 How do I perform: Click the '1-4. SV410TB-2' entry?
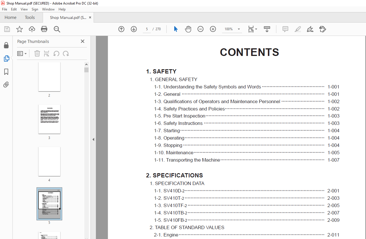[171, 213]
